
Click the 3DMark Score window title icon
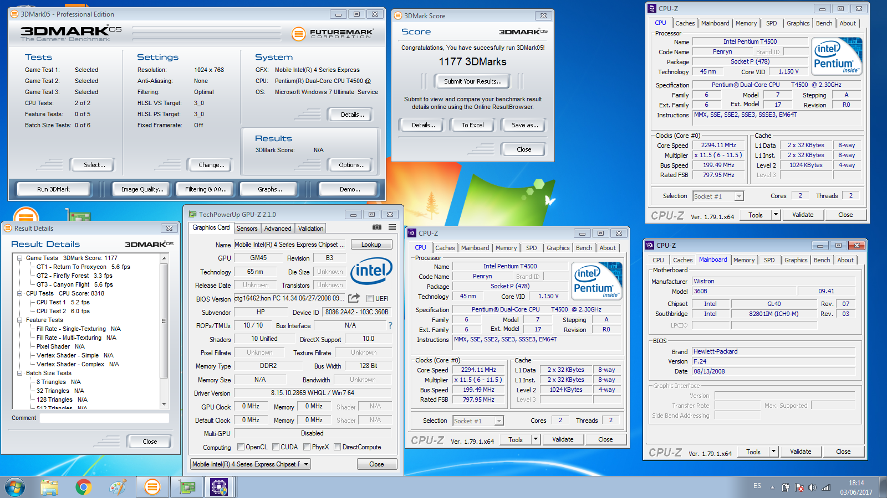(x=397, y=15)
